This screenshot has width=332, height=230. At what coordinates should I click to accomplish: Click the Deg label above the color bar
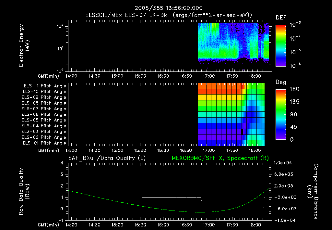tap(281, 82)
